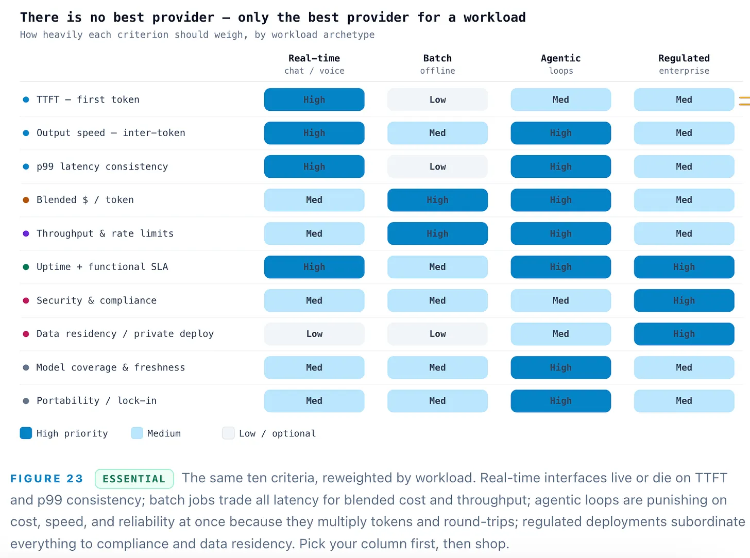The width and height of the screenshot is (750, 558).
Task: Click the orange dot beside Blended $ / token
Action: pos(26,200)
